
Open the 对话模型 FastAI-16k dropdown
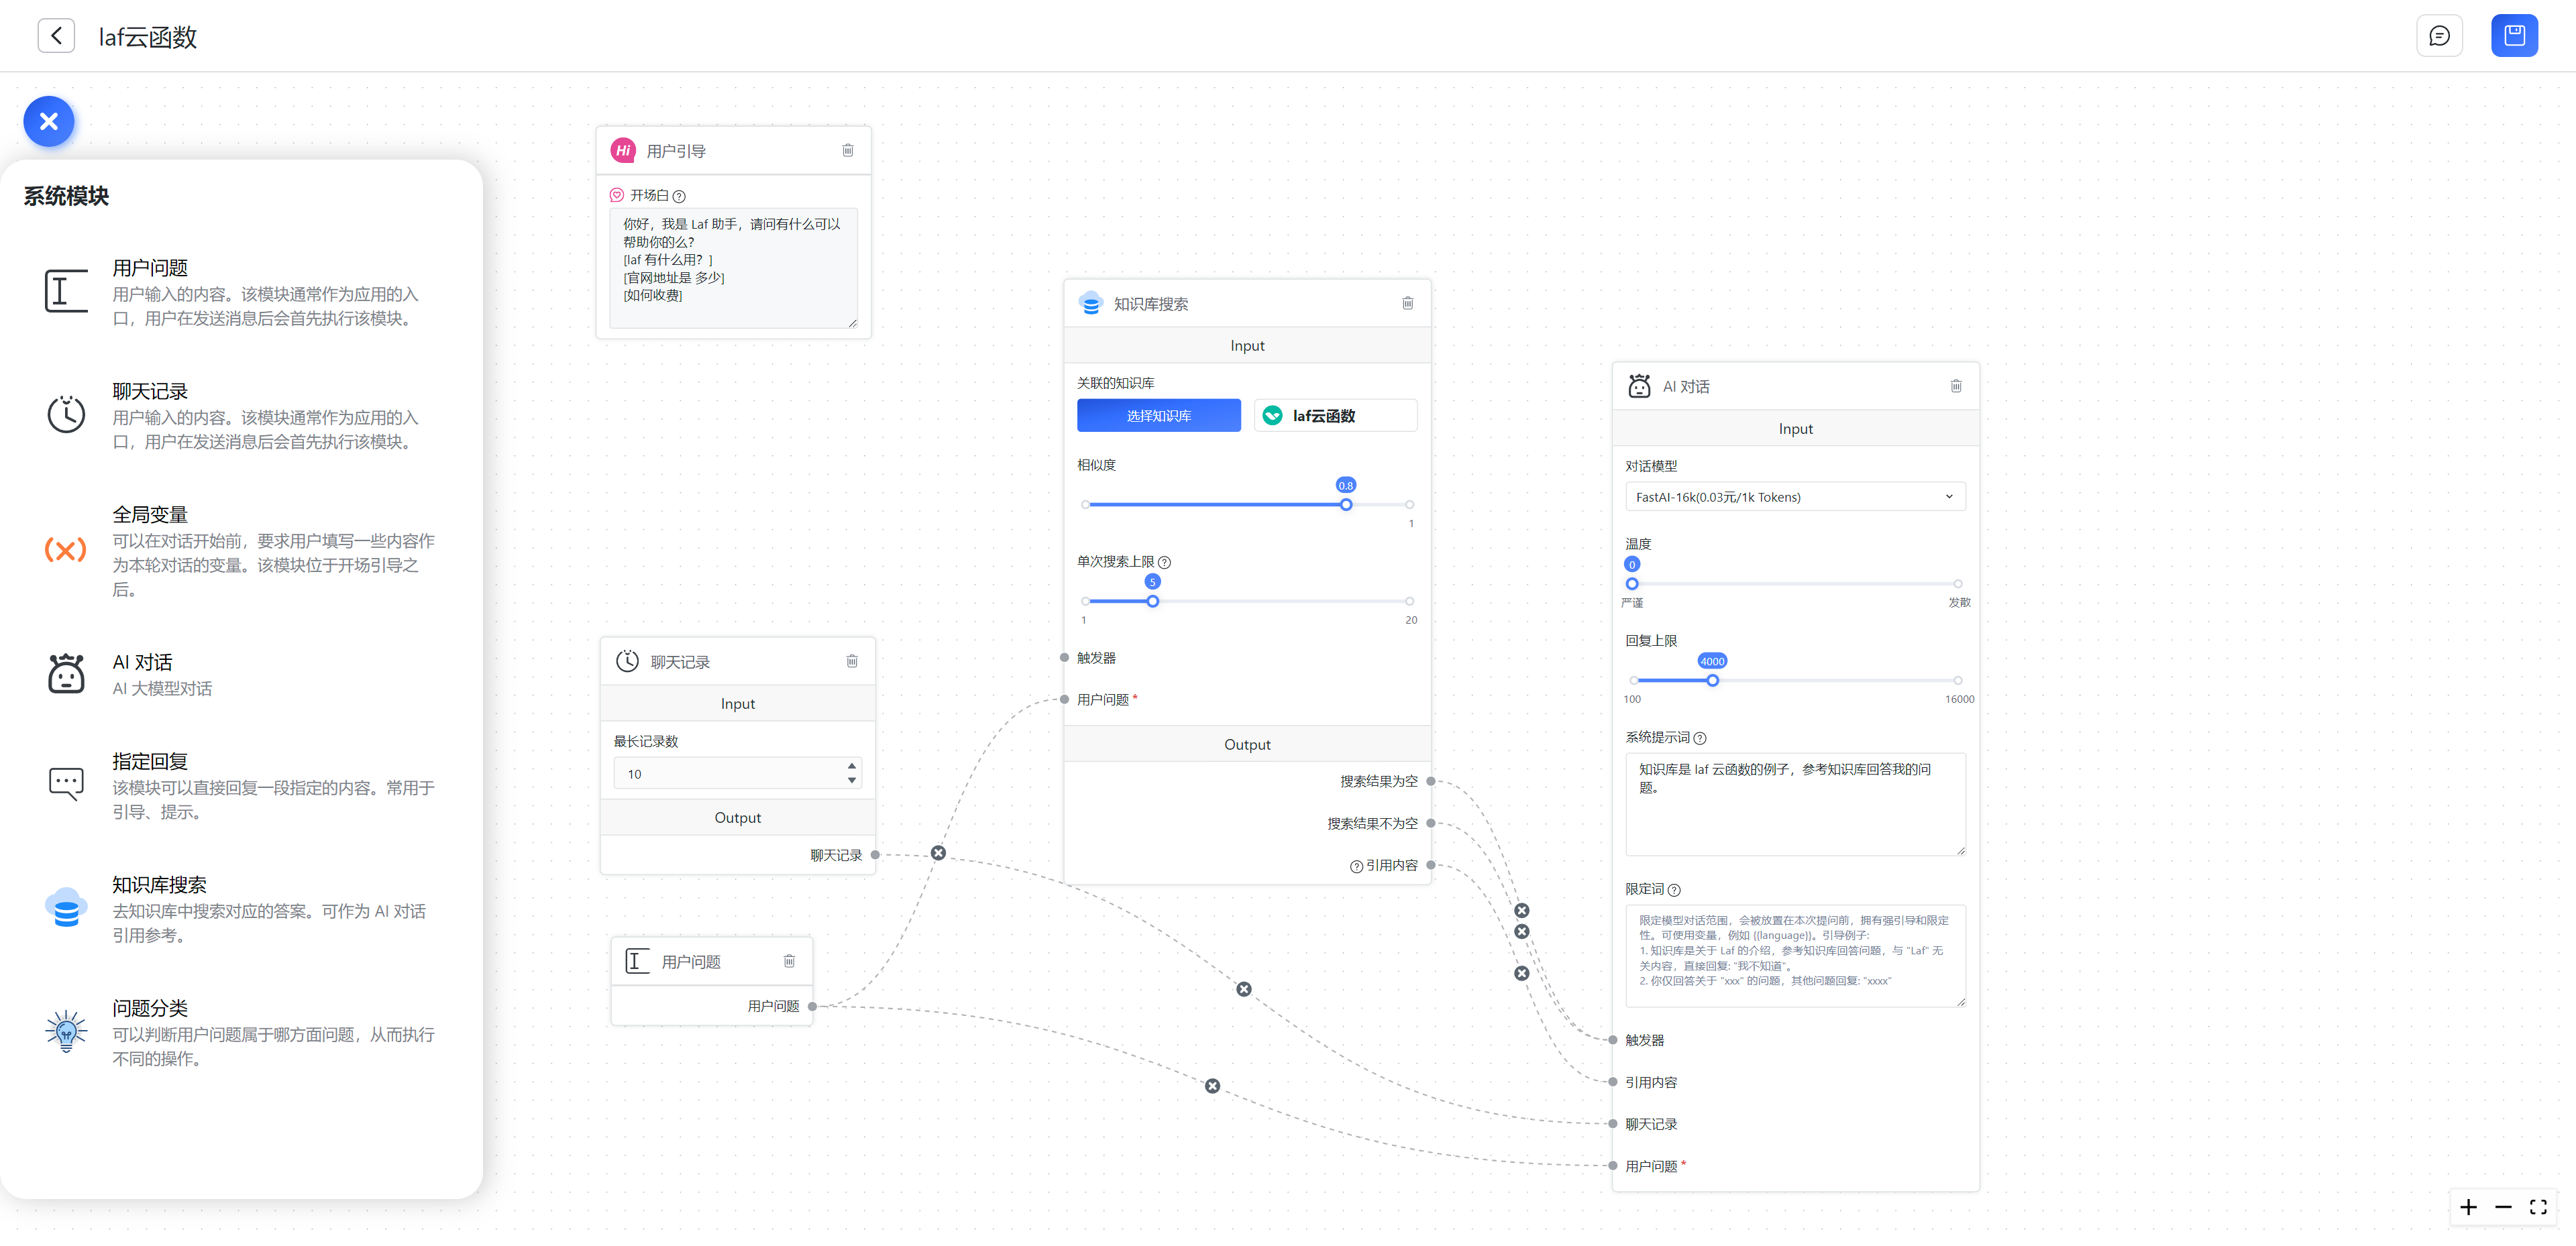pyautogui.click(x=1794, y=497)
